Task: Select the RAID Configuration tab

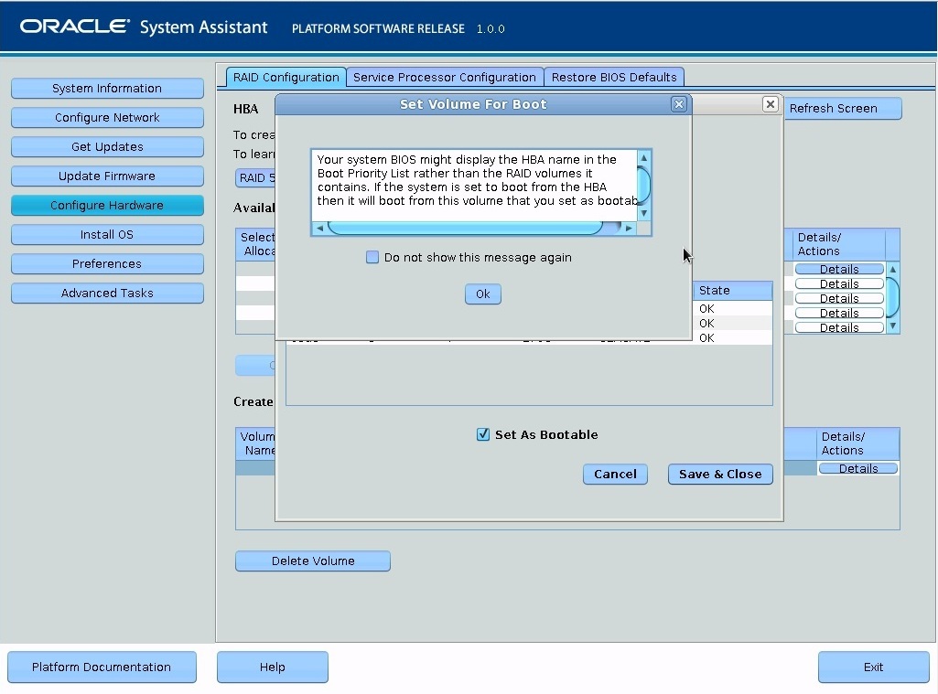Action: coord(285,78)
